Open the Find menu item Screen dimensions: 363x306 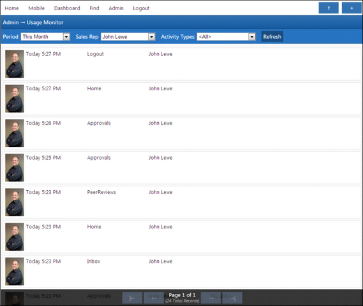(94, 8)
